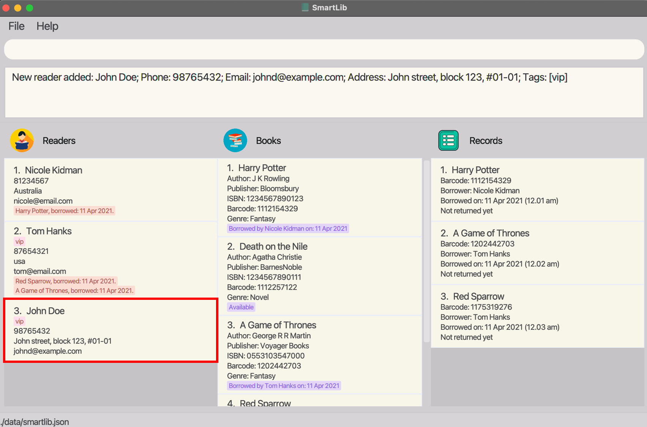Click Nicole's Harry Potter borrowed tag
The image size is (647, 427).
(x=64, y=211)
